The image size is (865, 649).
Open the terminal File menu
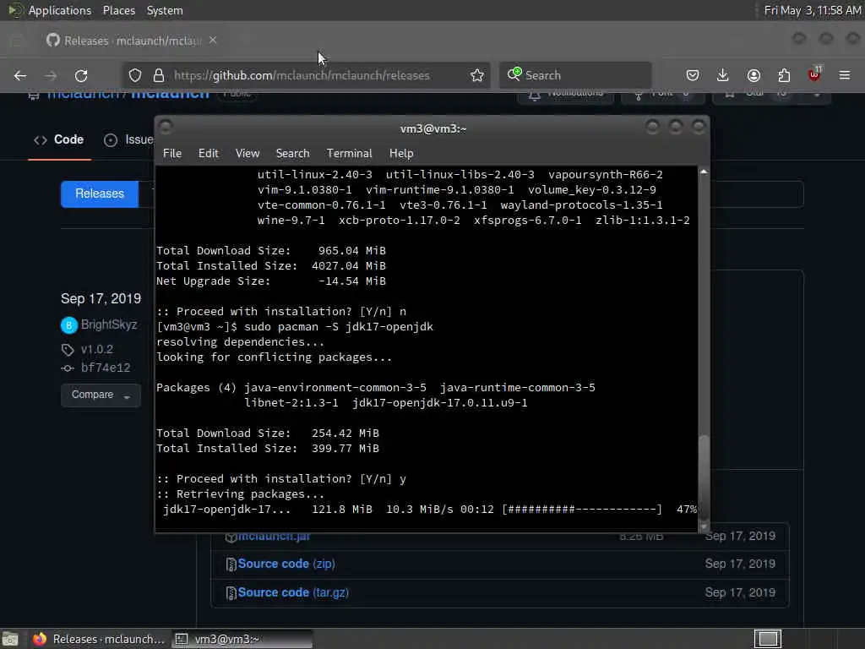point(172,154)
